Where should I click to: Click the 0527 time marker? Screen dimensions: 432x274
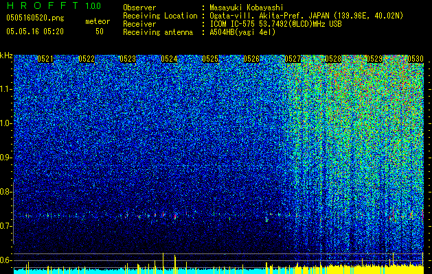coord(293,59)
